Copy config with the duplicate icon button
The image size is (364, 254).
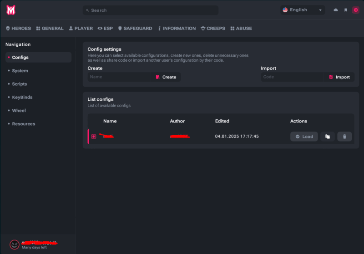(327, 137)
